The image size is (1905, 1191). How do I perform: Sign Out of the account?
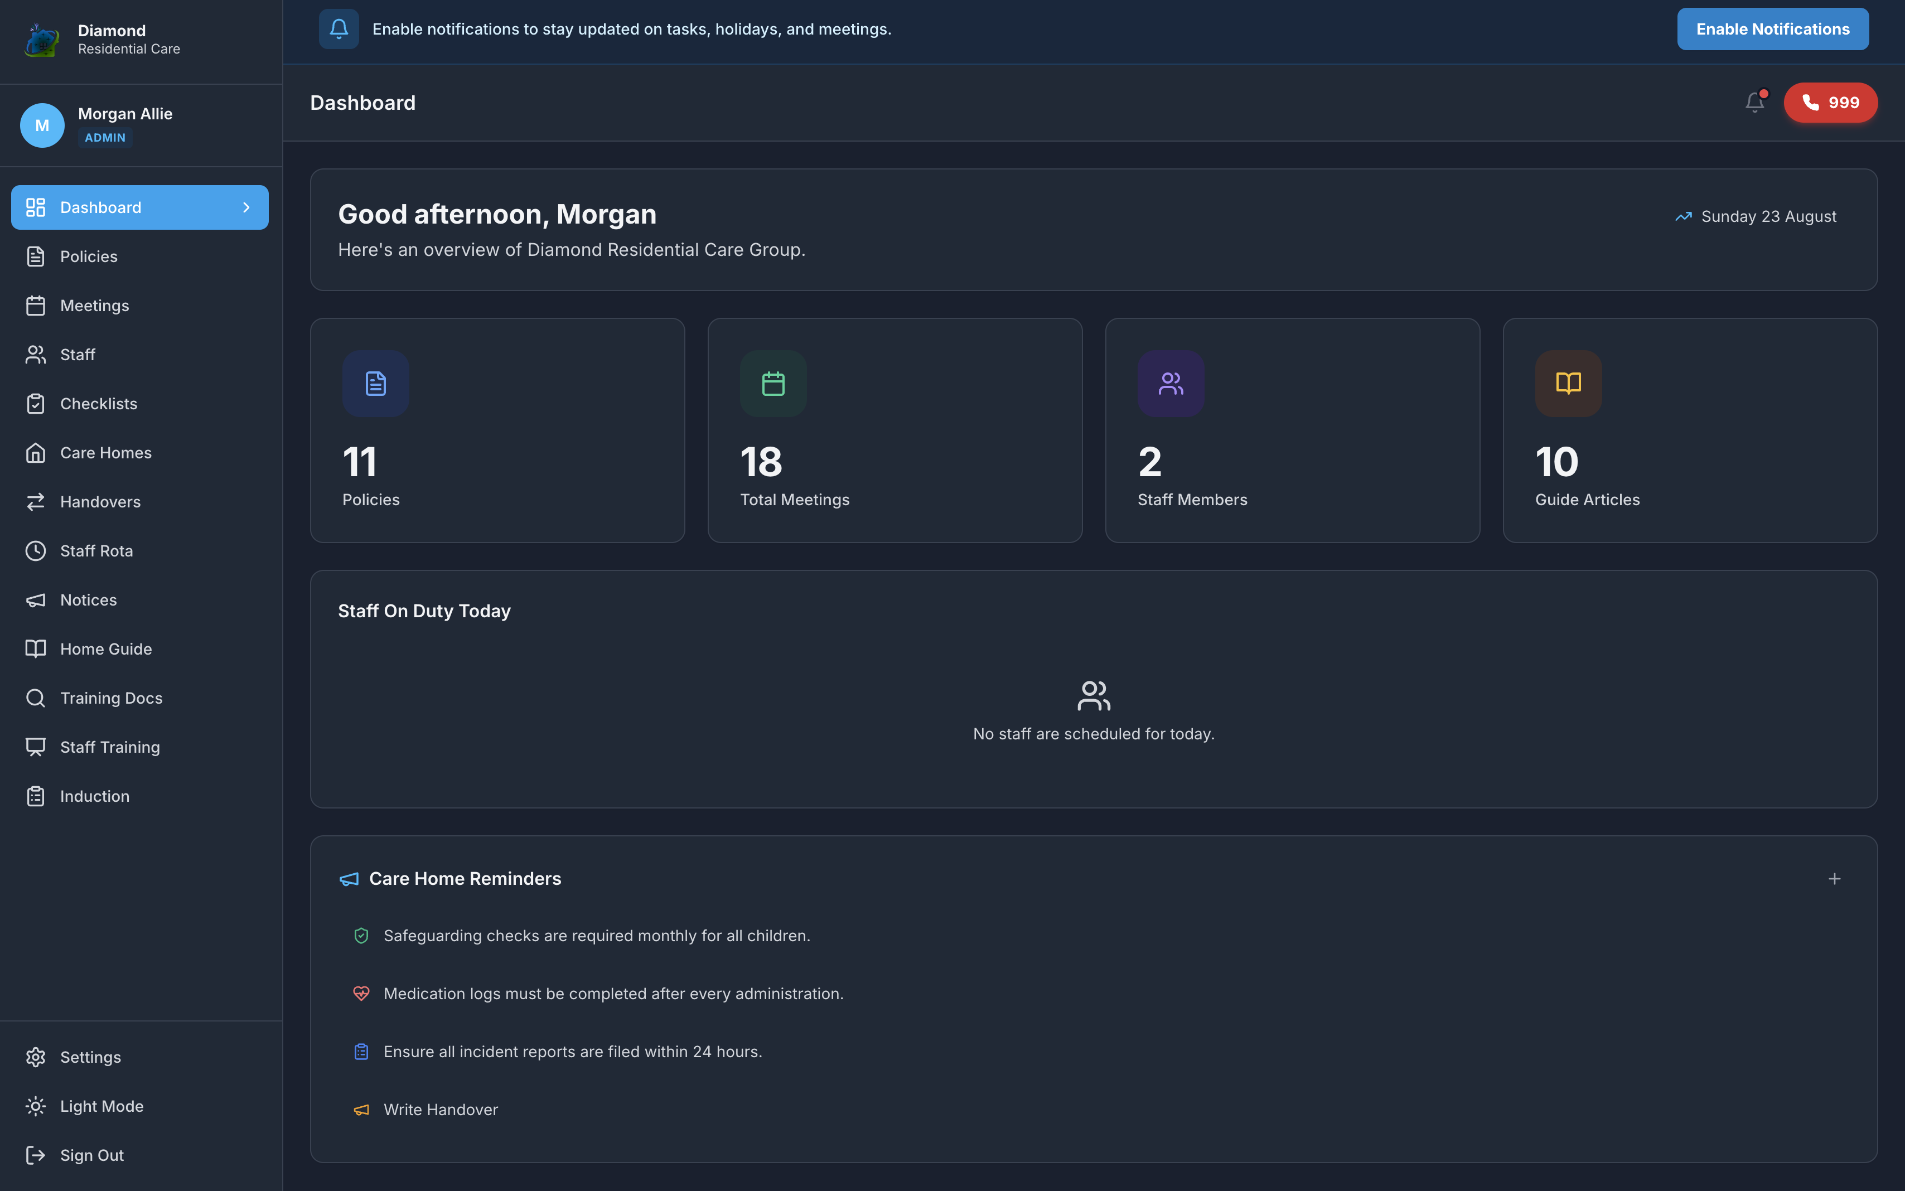140,1155
